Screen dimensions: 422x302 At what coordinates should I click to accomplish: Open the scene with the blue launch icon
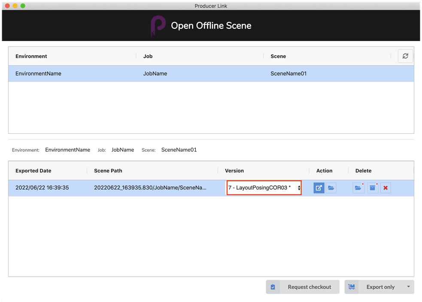pyautogui.click(x=319, y=188)
